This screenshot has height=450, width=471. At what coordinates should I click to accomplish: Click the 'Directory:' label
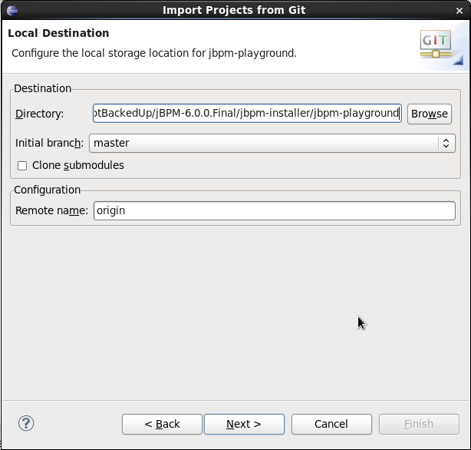tap(39, 114)
